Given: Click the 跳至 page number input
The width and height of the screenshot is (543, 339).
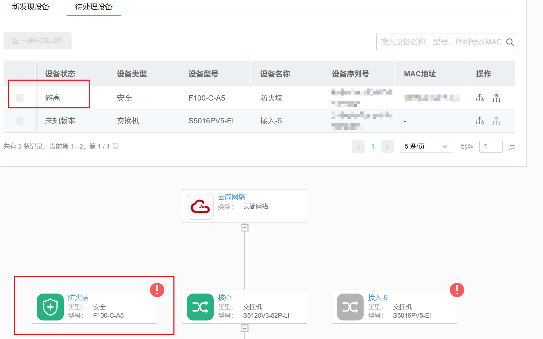Looking at the screenshot, I should (x=491, y=146).
